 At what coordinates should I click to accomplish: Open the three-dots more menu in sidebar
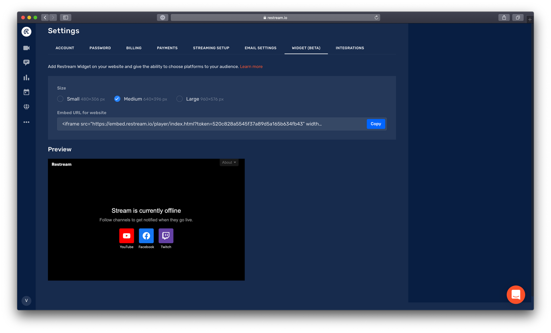coord(26,122)
